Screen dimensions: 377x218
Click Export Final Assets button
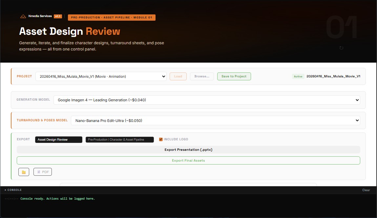[188, 160]
